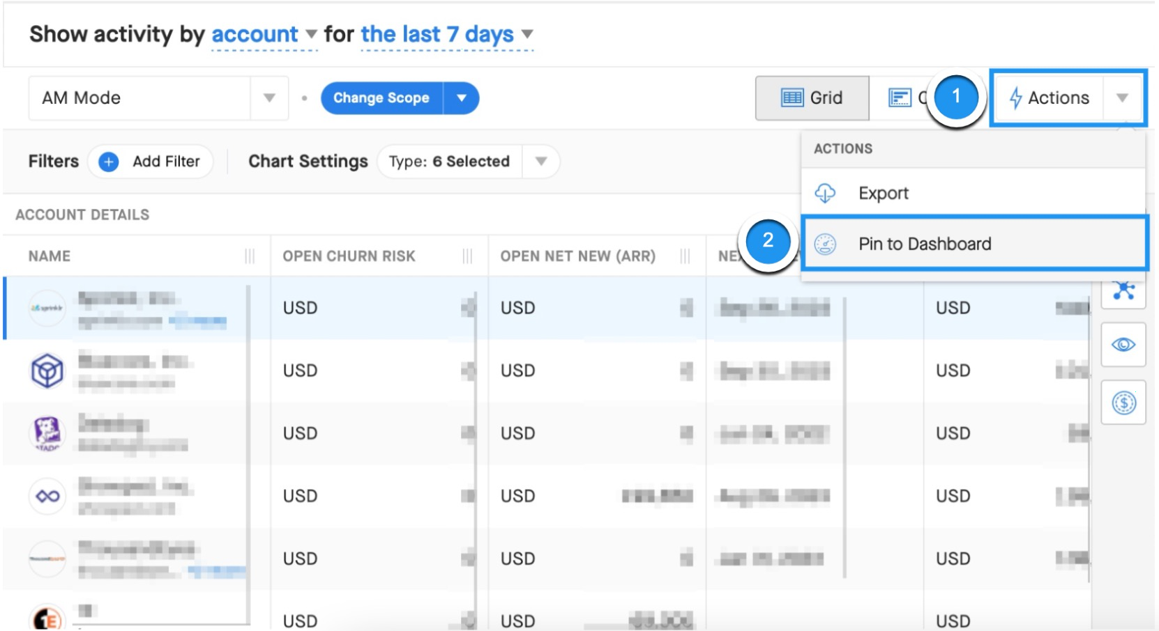The width and height of the screenshot is (1159, 631).
Task: Toggle the eye visibility sidebar icon
Action: (x=1123, y=345)
